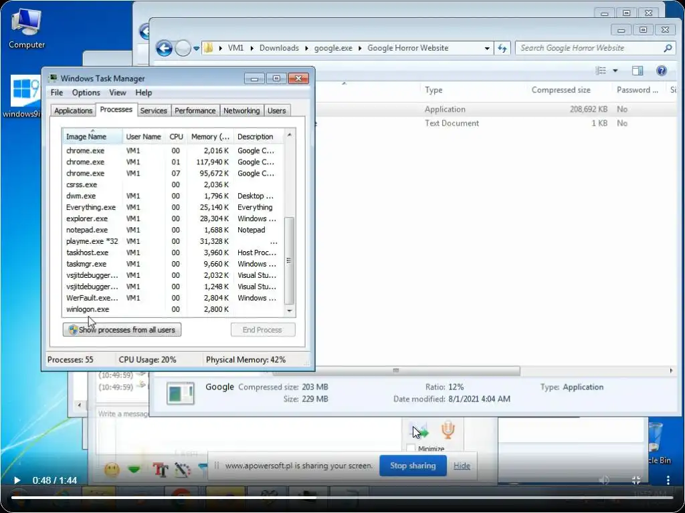The image size is (685, 513).
Task: Refresh the Explorer address bar location
Action: pos(502,48)
